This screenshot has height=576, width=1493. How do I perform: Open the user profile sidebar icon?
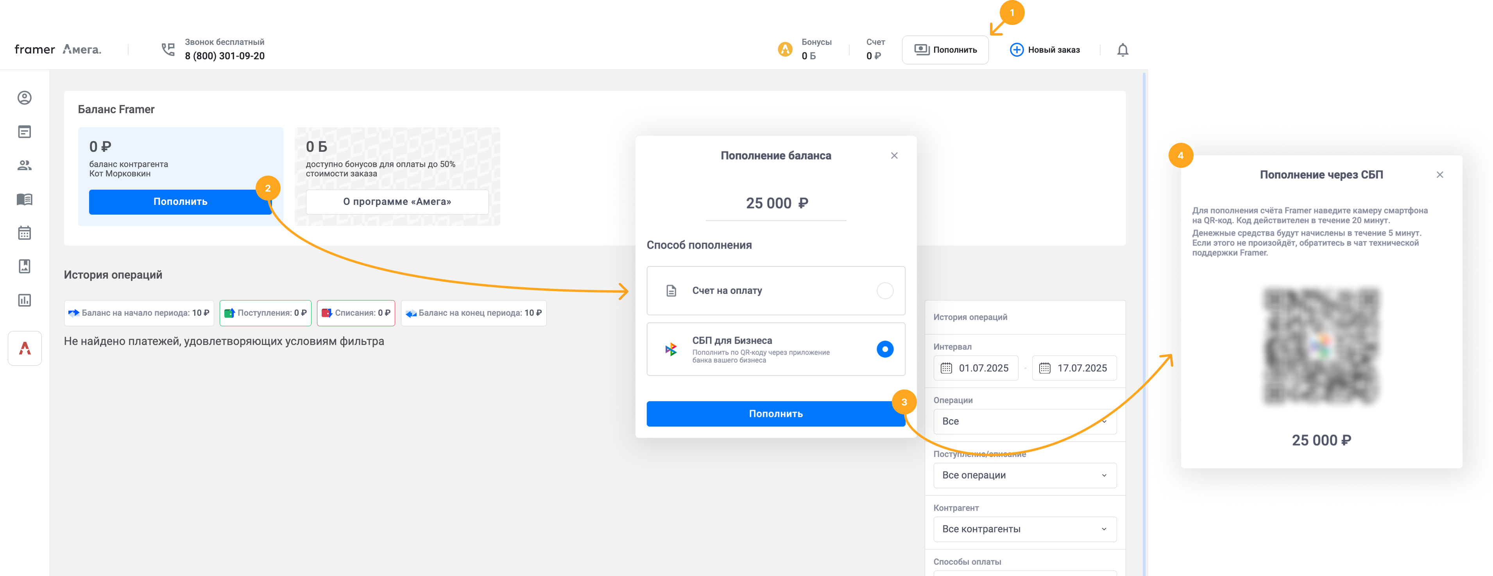[x=24, y=98]
